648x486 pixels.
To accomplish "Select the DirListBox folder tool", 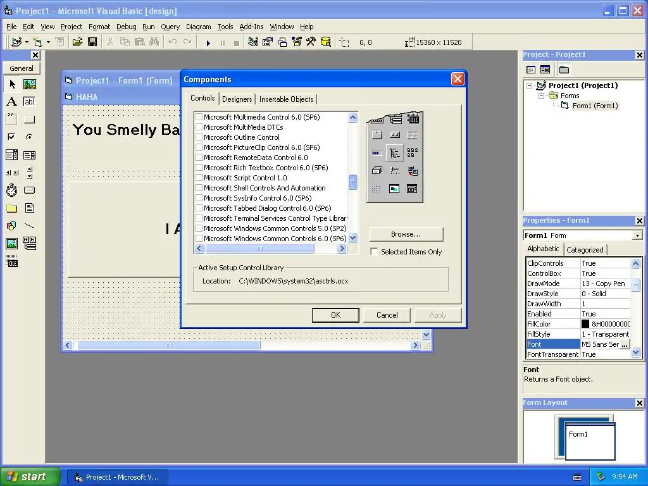I will click(12, 208).
